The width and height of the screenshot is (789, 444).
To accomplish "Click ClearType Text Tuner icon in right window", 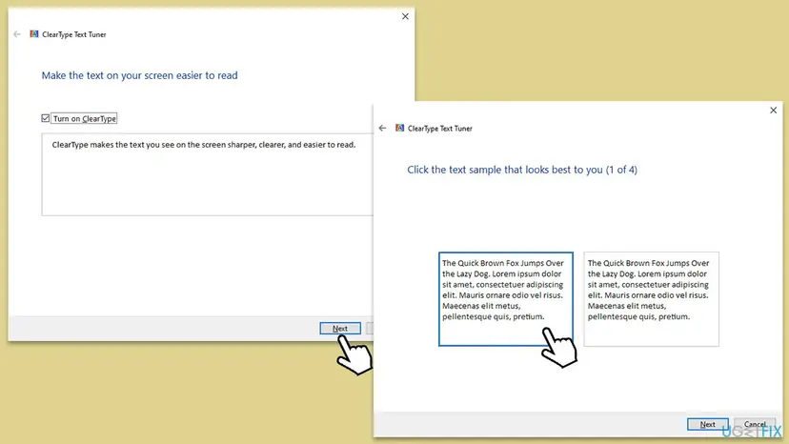I will (x=399, y=128).
